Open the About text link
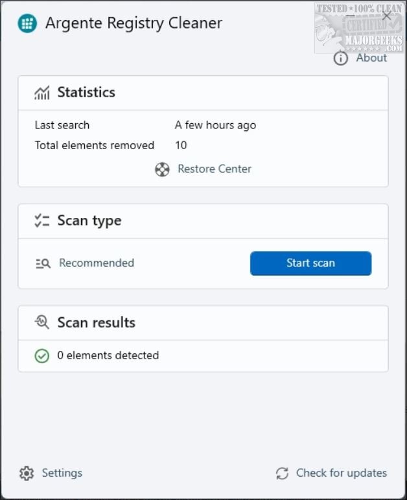The height and width of the screenshot is (500, 407). point(371,58)
